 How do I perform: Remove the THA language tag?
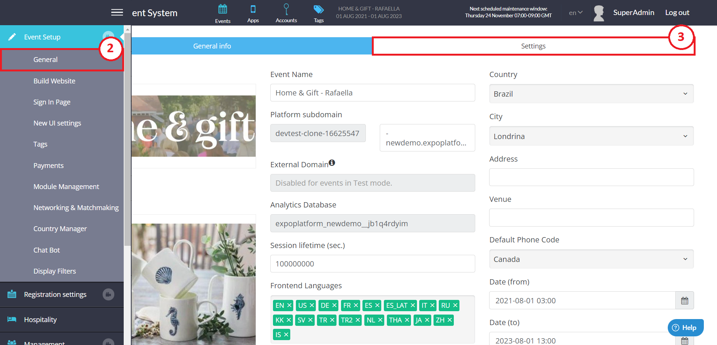407,320
